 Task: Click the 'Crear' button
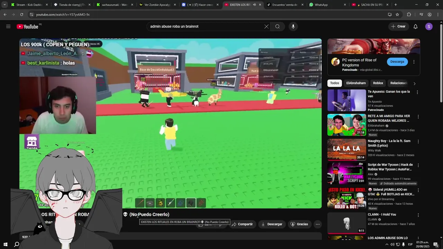pos(398,27)
